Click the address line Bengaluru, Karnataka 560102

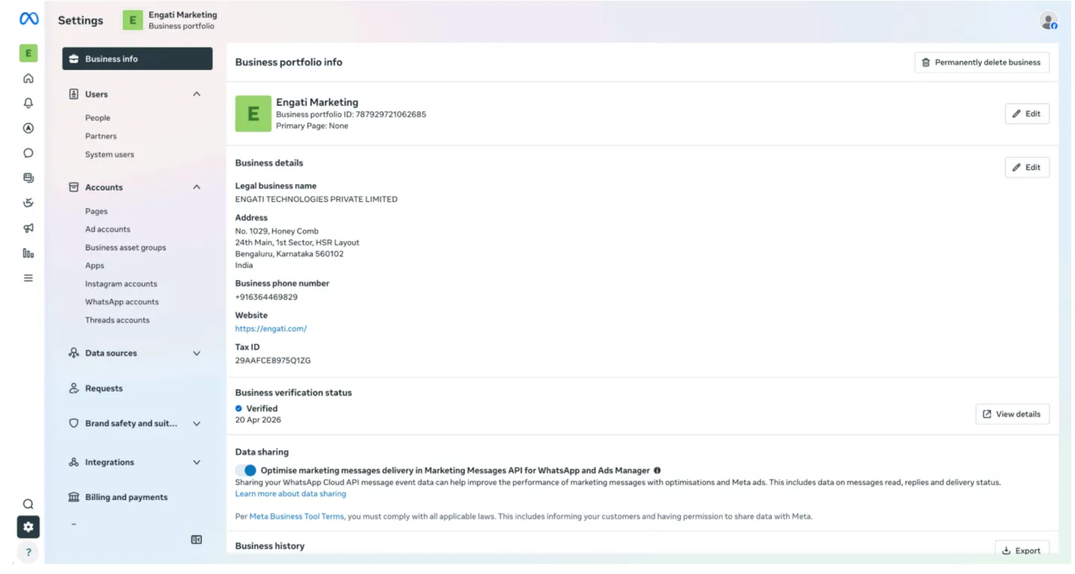289,254
